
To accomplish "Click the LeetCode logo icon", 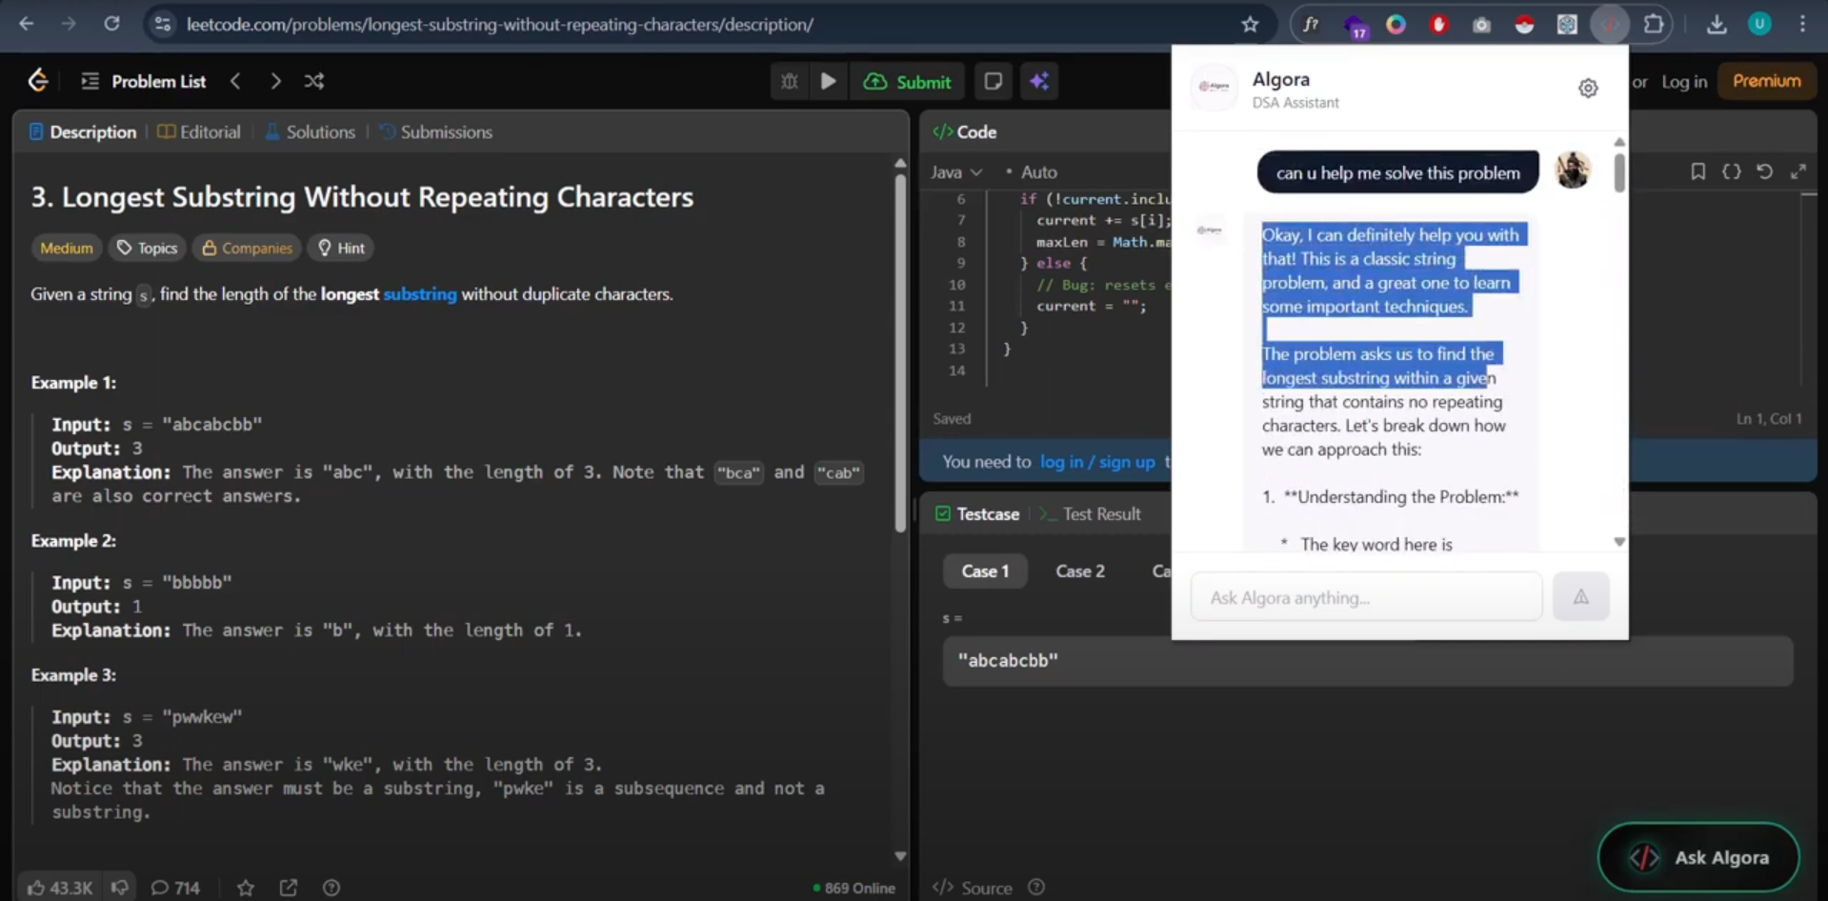I will [x=38, y=81].
